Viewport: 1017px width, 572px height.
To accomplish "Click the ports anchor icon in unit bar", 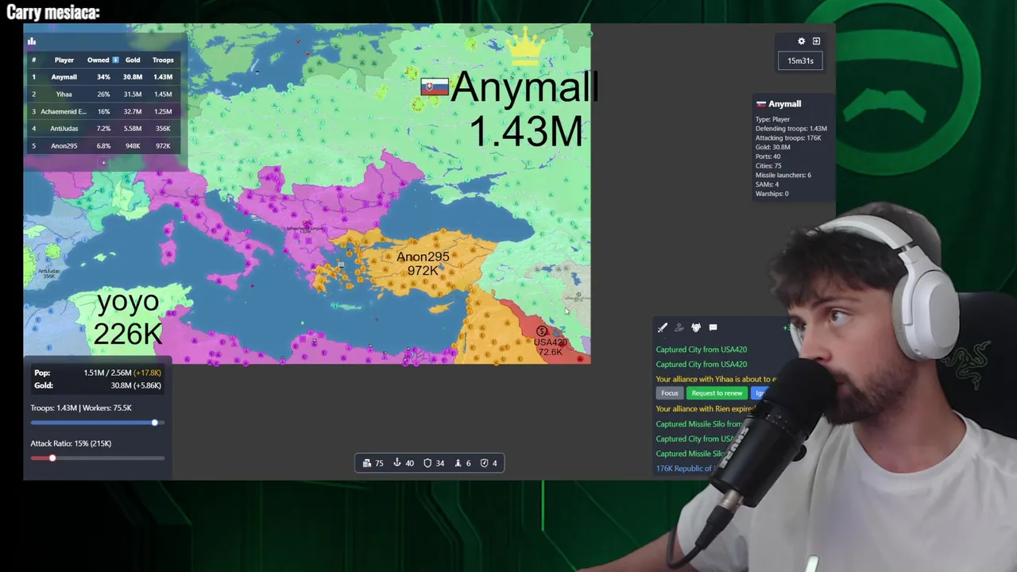I will click(x=397, y=463).
